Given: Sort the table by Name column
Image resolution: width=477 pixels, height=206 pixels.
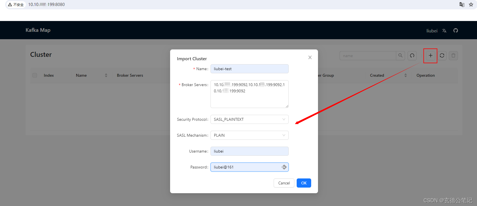Looking at the screenshot, I should [x=106, y=75].
